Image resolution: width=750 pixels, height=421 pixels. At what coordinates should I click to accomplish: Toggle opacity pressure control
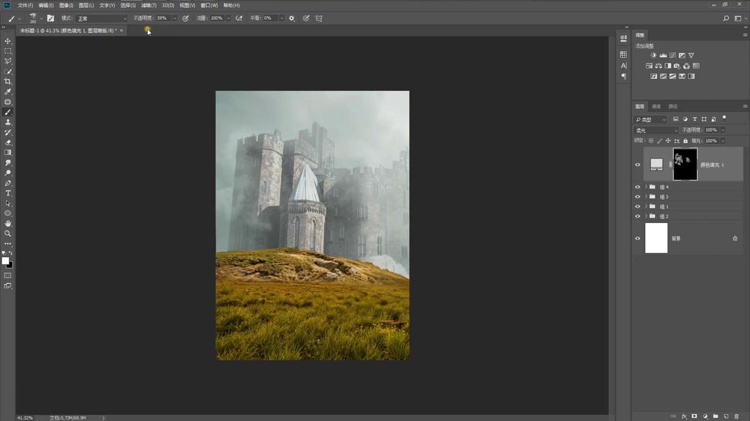[x=186, y=18]
